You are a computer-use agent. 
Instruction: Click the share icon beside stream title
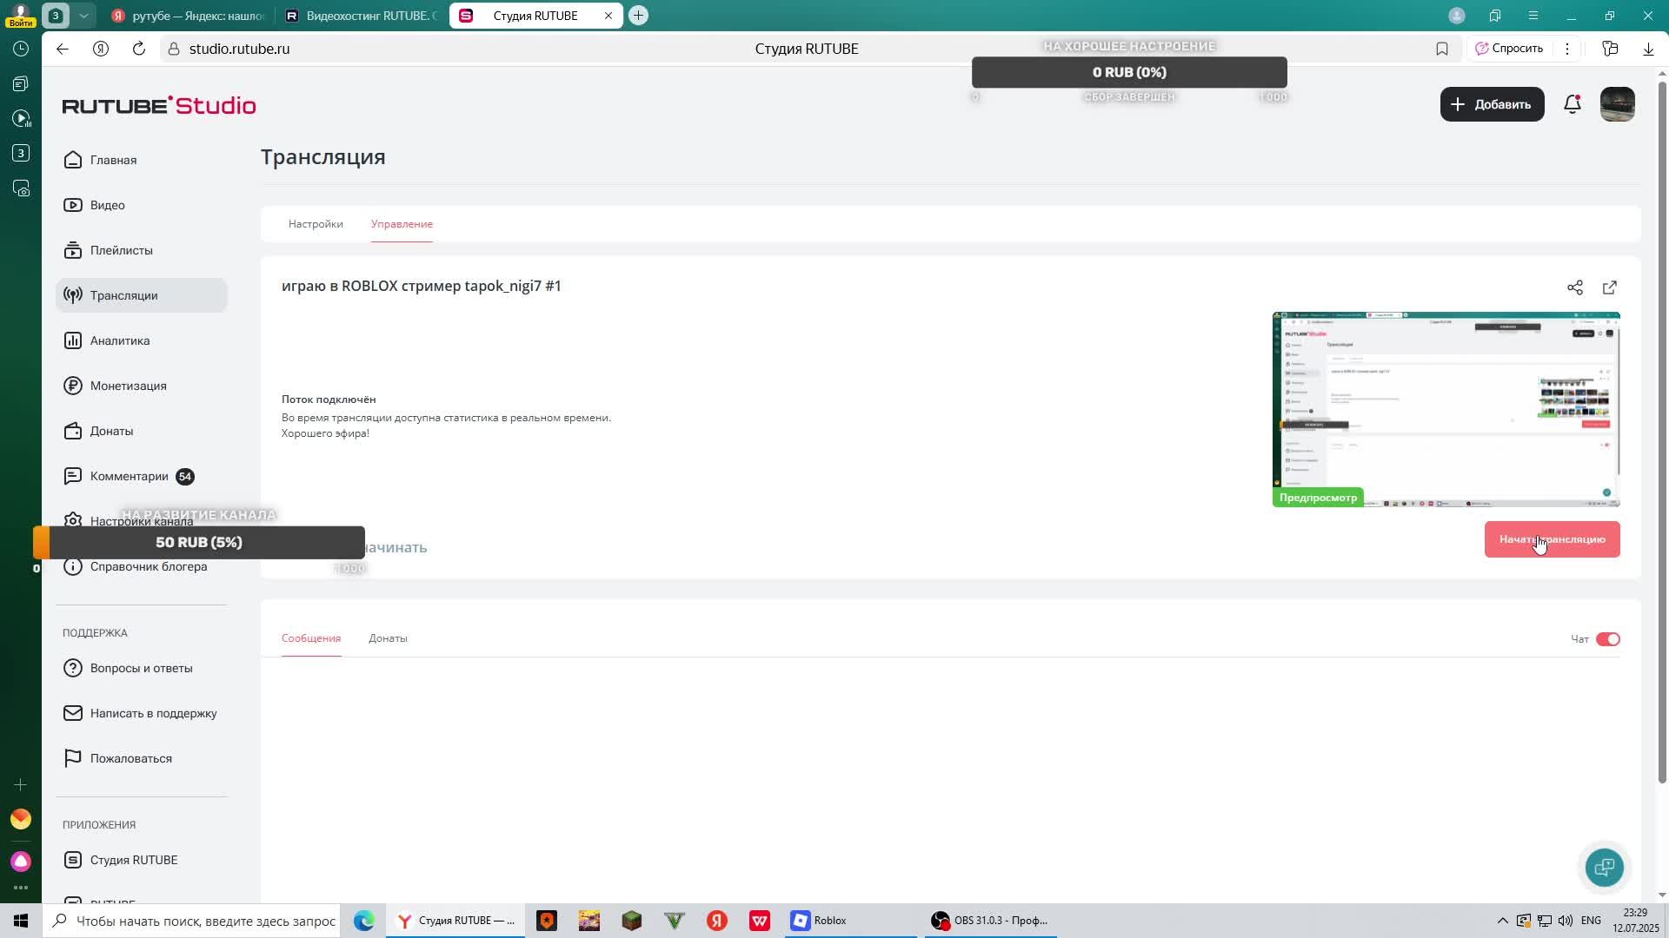click(x=1574, y=287)
